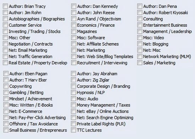The height and width of the screenshot is (139, 195).
Task: Select the Author: Robert Kiyosaki checkbox
Action: tap(140, 12)
